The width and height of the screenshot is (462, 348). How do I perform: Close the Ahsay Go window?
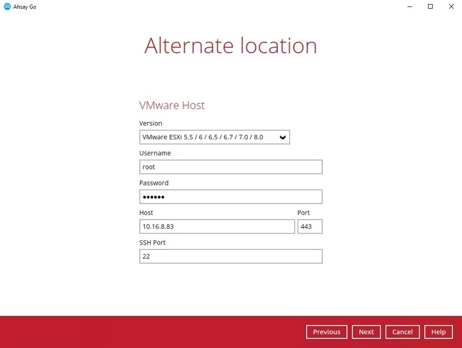pyautogui.click(x=451, y=6)
